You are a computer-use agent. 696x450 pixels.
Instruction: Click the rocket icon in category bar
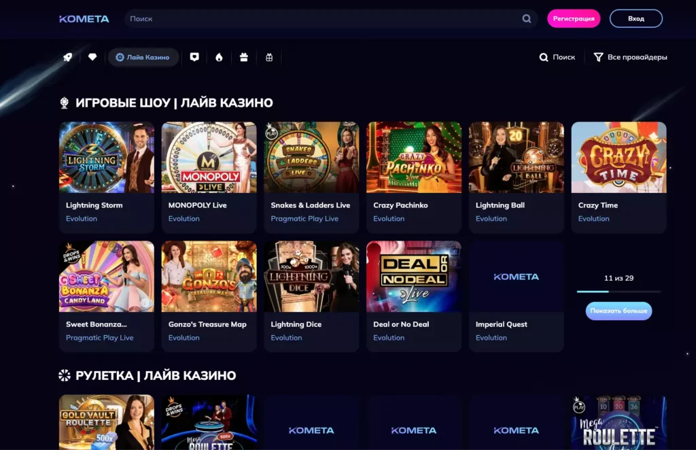(68, 58)
